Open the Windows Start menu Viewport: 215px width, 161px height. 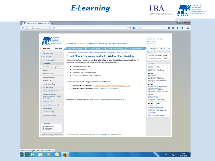coord(24,155)
